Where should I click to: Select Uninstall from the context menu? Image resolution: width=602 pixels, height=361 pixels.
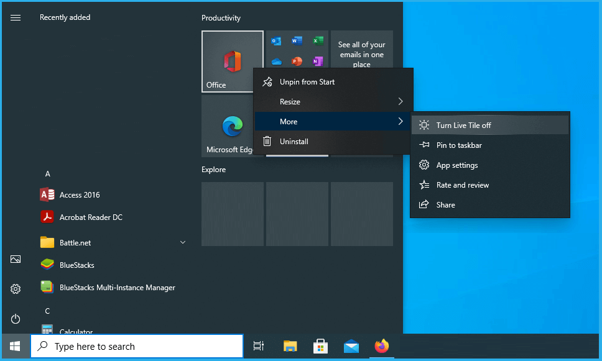pos(294,141)
